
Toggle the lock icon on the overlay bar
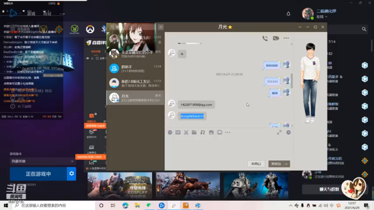58,3
